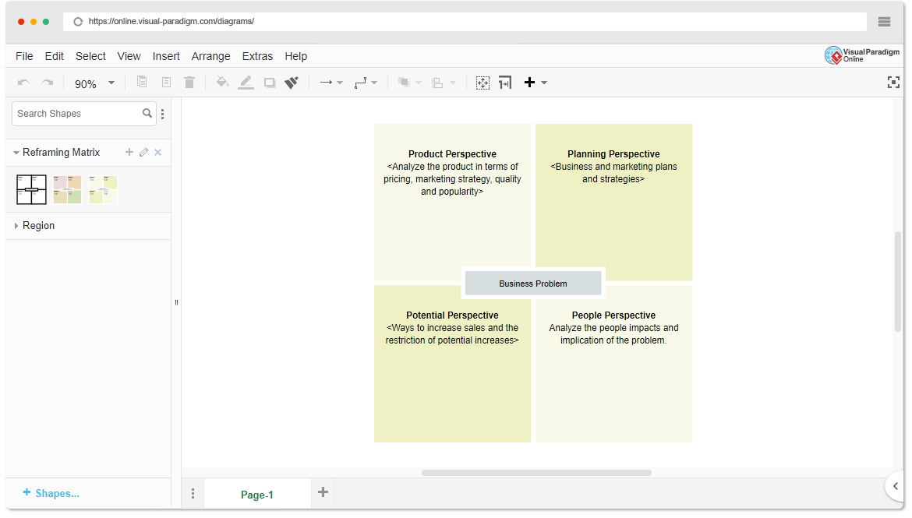The image size is (912, 518).
Task: Click the Visual Paradigm Online logo
Action: coord(862,55)
